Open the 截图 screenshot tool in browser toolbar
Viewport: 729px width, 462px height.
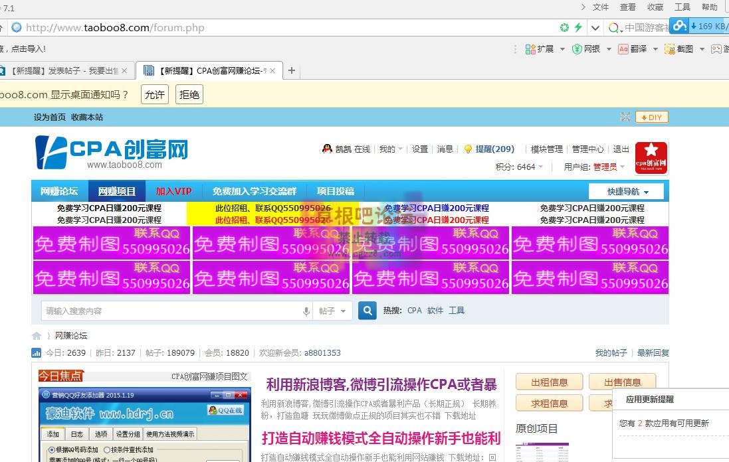[x=669, y=49]
